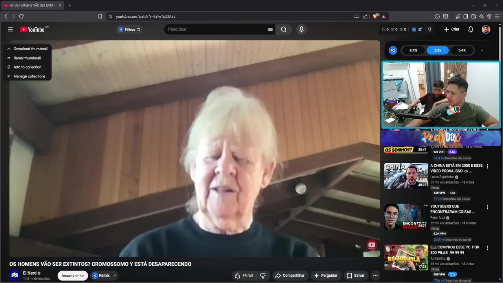Click the browser back arrow
The width and height of the screenshot is (503, 283).
coord(6,17)
